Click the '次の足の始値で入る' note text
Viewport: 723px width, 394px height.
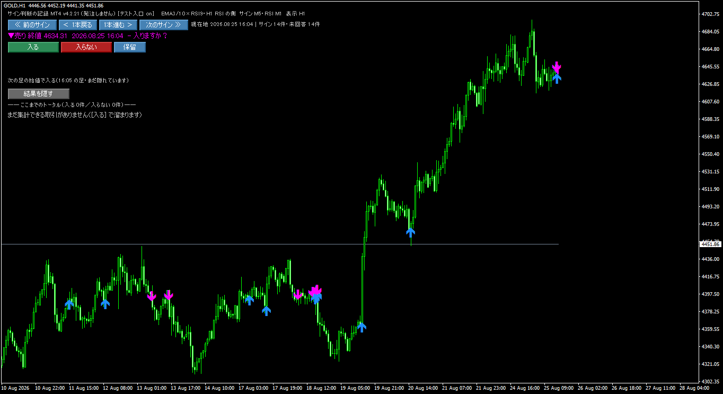[32, 81]
